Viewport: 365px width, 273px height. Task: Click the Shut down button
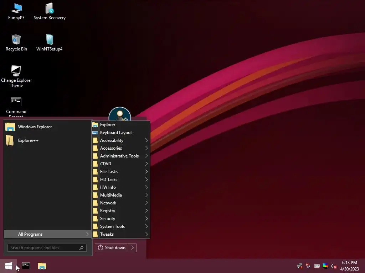(112, 248)
